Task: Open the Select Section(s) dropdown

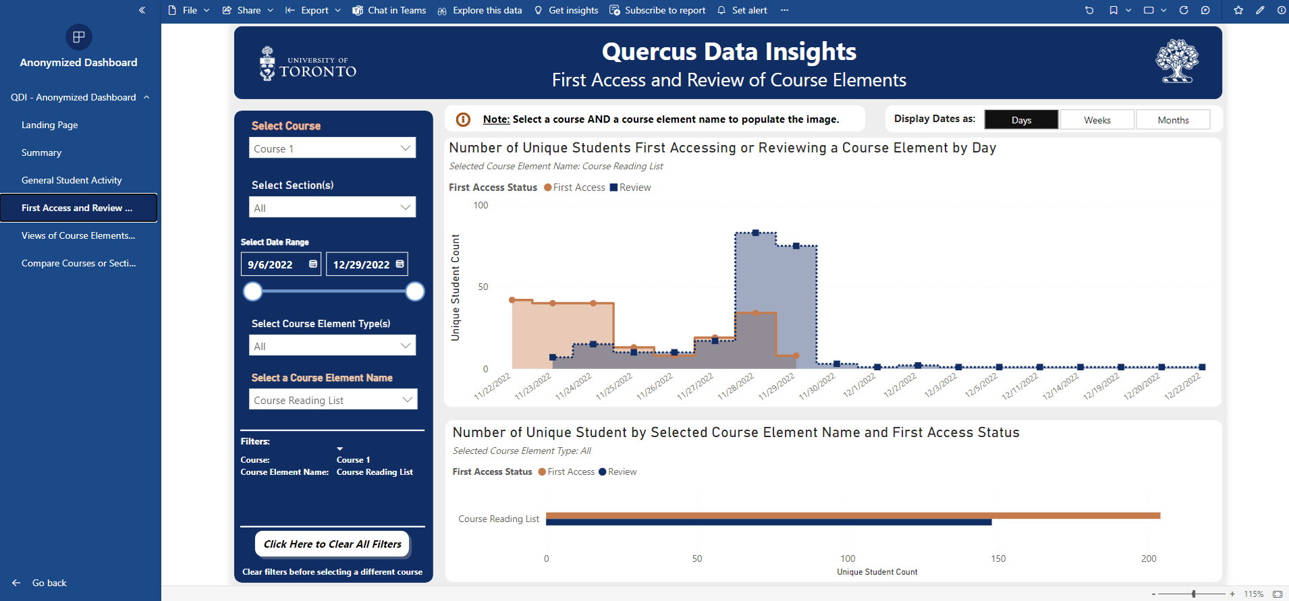Action: (332, 207)
